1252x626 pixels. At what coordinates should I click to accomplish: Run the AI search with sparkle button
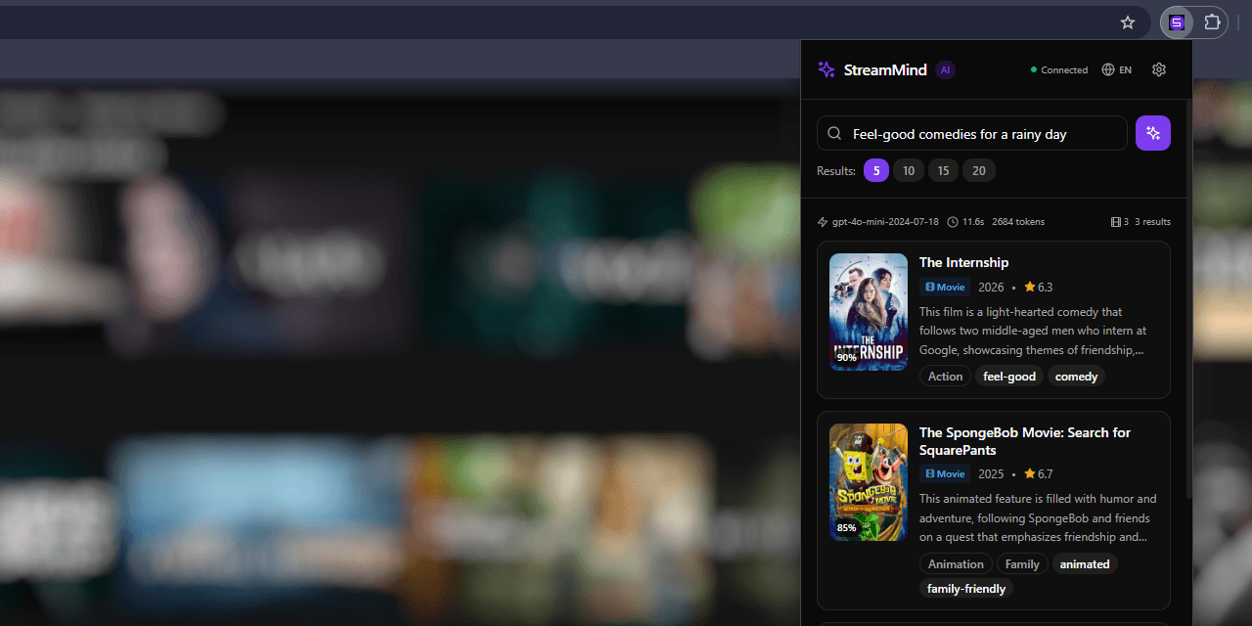(x=1152, y=133)
